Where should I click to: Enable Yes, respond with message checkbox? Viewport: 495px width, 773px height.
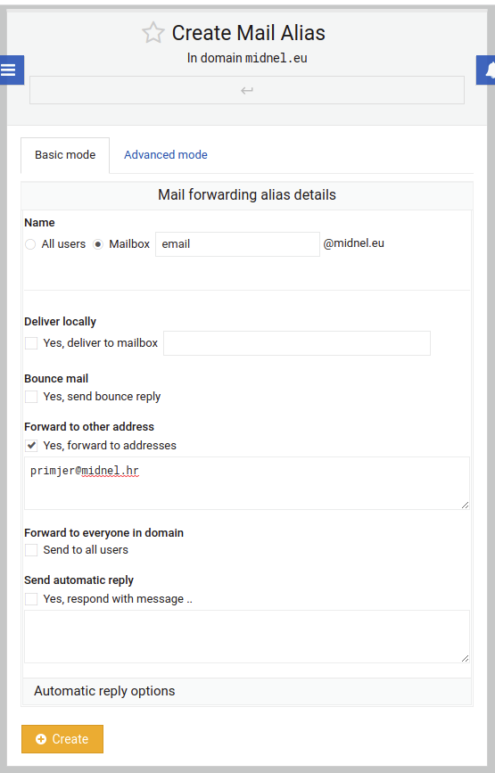31,599
